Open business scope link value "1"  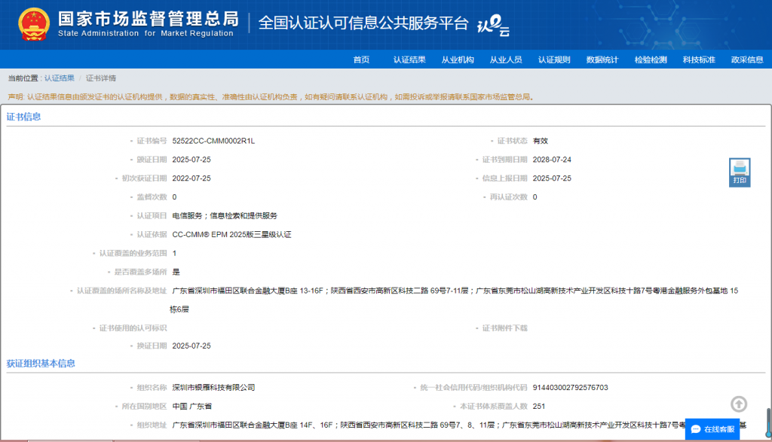pyautogui.click(x=174, y=254)
